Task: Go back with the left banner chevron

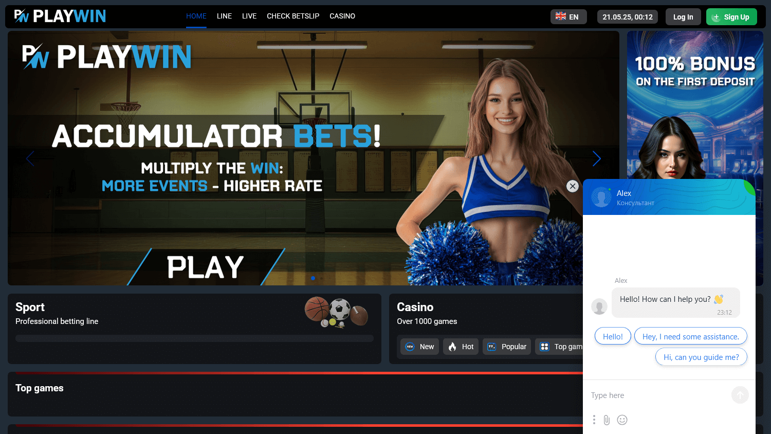Action: pyautogui.click(x=30, y=158)
